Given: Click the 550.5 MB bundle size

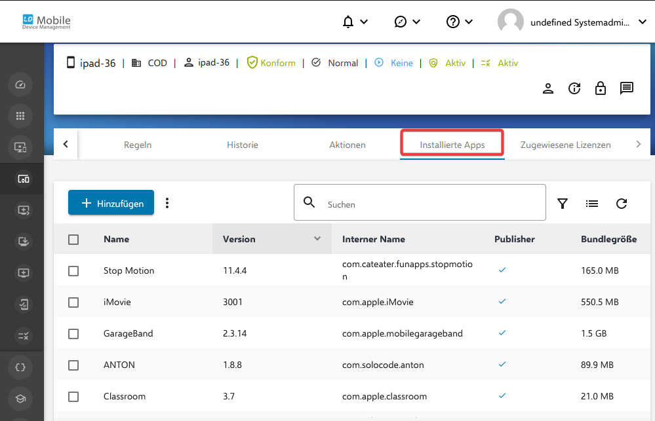Looking at the screenshot, I should point(599,302).
